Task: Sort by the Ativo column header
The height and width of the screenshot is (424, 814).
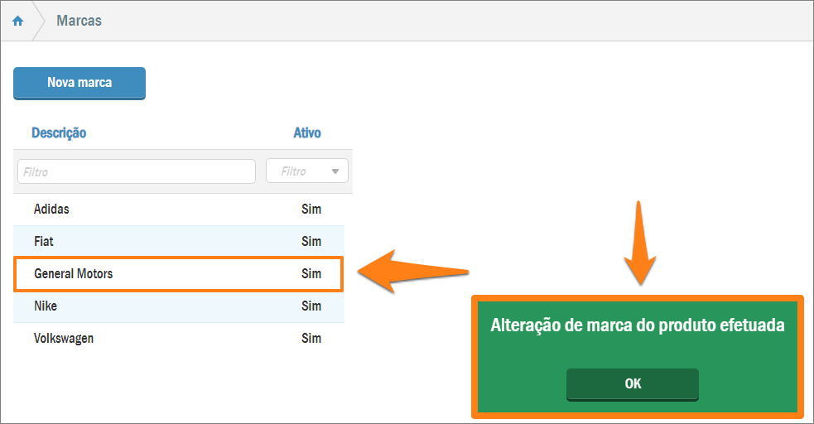Action: point(307,132)
